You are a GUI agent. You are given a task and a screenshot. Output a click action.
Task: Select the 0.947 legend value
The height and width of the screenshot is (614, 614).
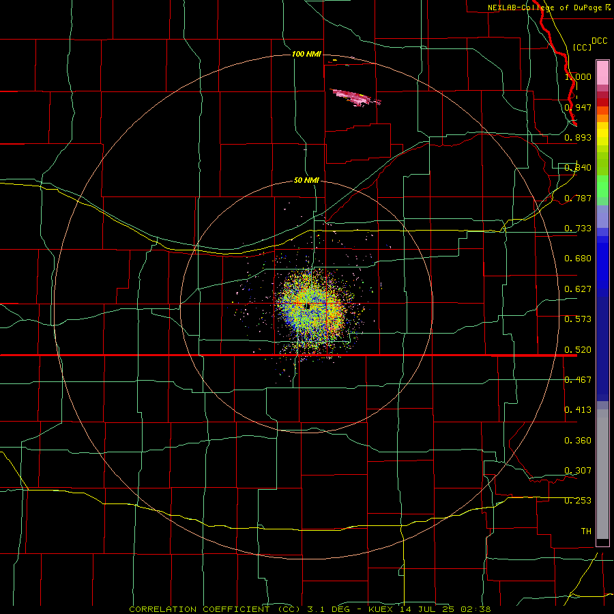(x=578, y=107)
